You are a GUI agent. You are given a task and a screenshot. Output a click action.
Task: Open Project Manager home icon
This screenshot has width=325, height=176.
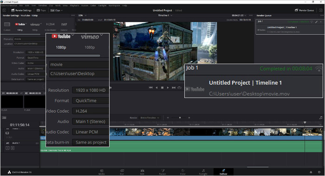(311, 172)
